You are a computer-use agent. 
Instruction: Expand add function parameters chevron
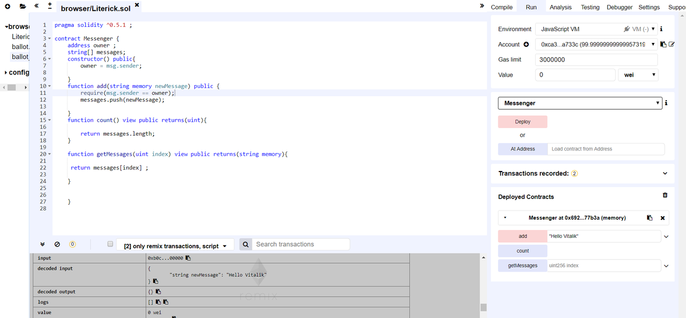click(666, 236)
